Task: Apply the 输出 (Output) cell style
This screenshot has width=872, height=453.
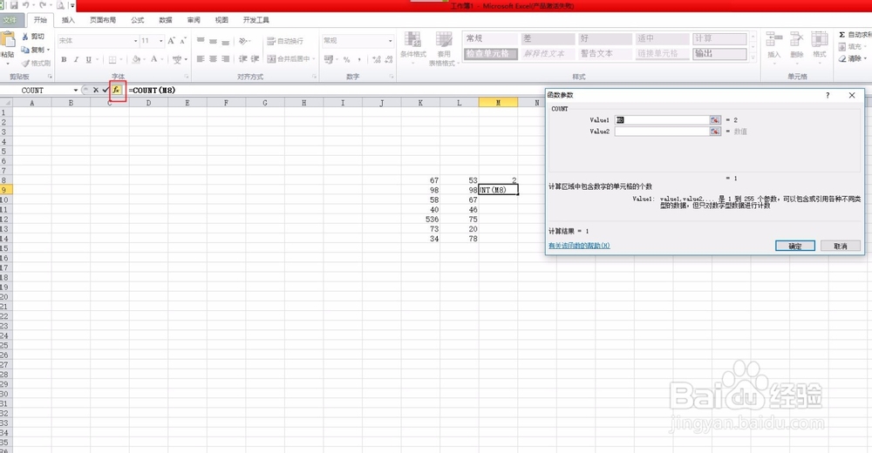Action: pyautogui.click(x=719, y=53)
